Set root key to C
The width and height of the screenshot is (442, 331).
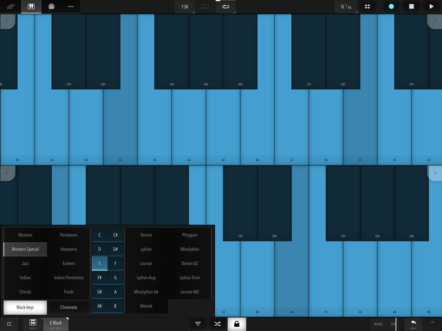point(99,235)
